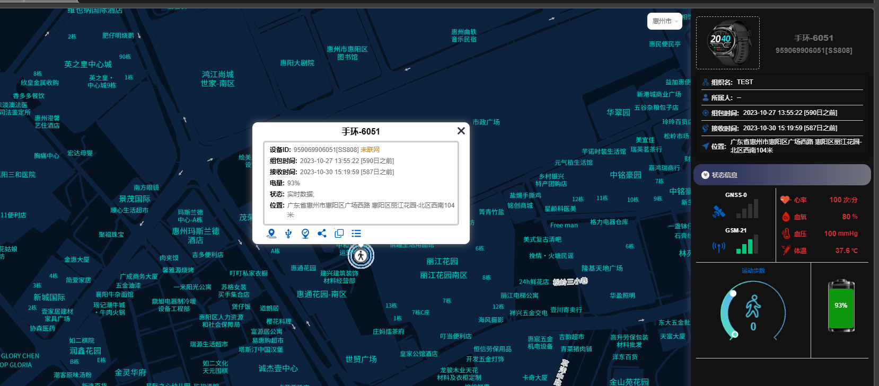Click the double-chevron icon beside 状态信息
This screenshot has height=386, width=879.
click(705, 175)
